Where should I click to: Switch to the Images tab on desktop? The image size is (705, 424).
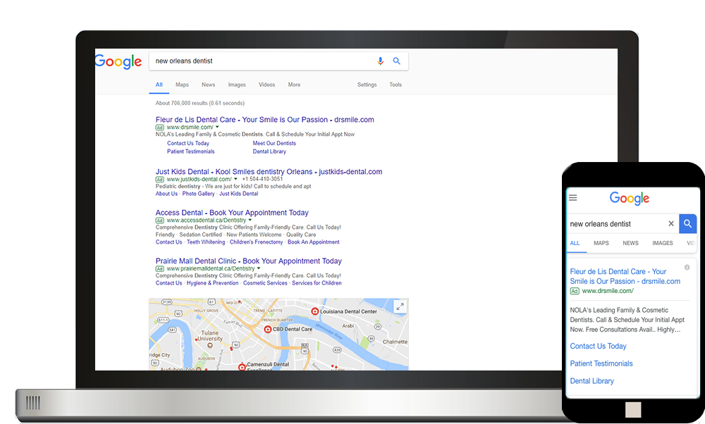click(236, 85)
